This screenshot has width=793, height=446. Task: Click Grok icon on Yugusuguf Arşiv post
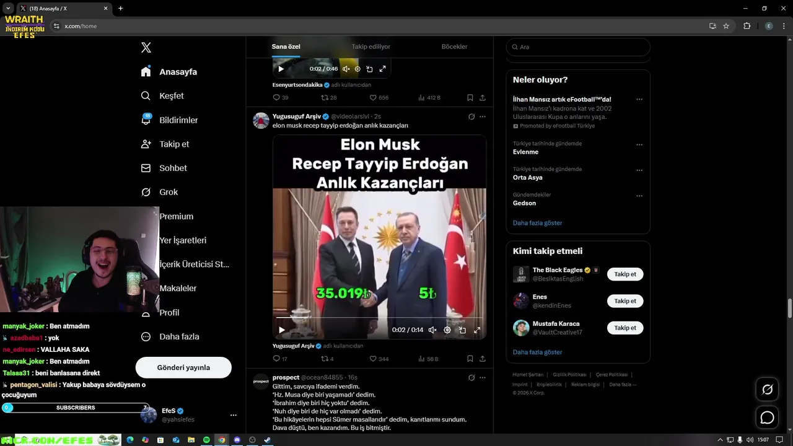click(x=471, y=116)
